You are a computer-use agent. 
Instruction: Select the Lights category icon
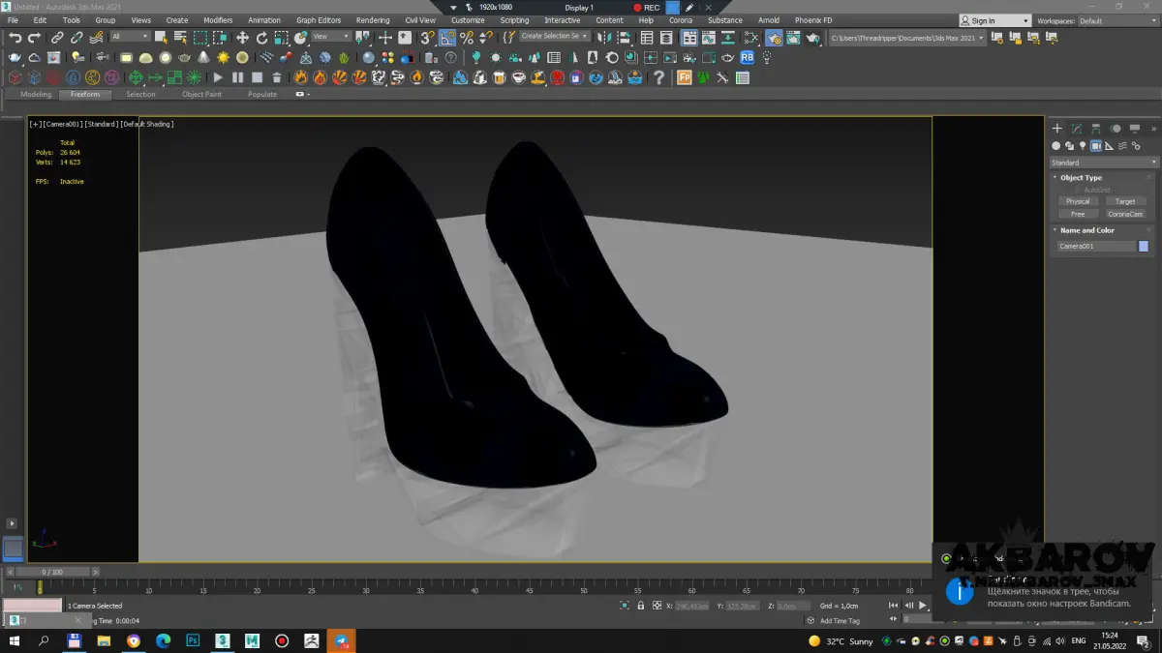click(x=1083, y=146)
